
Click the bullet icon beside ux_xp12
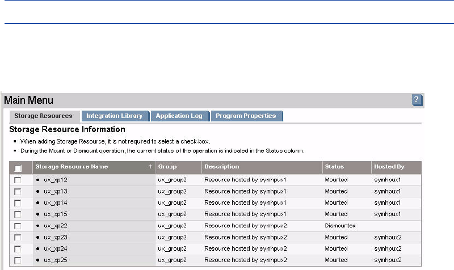click(38, 179)
